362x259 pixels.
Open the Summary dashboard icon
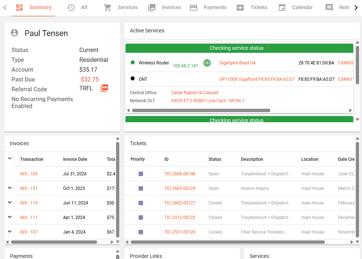(19, 8)
